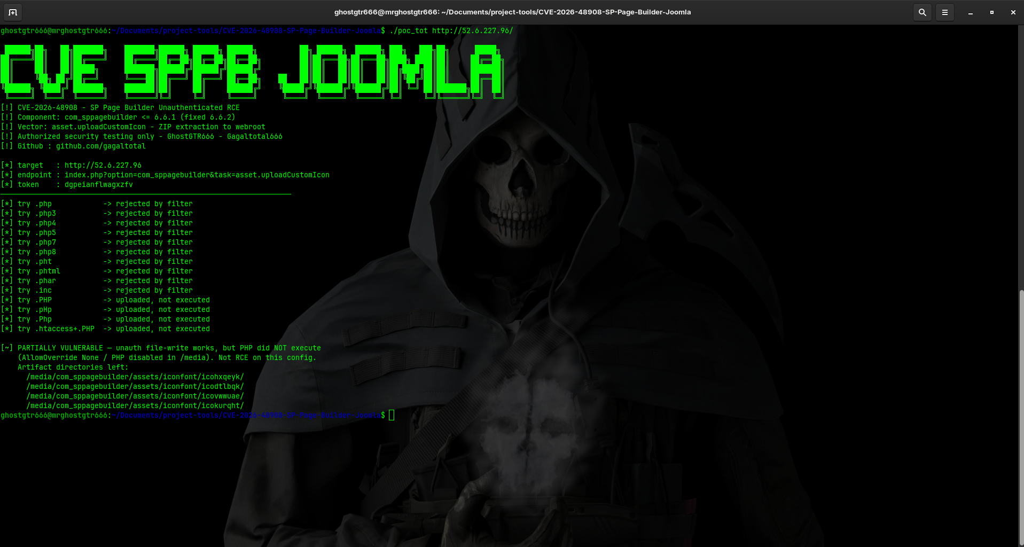
Task: Click the 'try .pht' result line
Action: 97,262
